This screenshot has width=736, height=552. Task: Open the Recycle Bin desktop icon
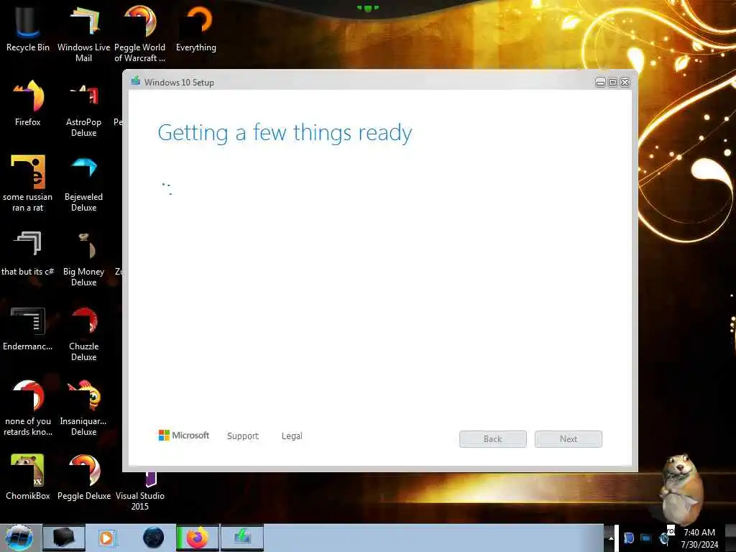click(x=28, y=28)
